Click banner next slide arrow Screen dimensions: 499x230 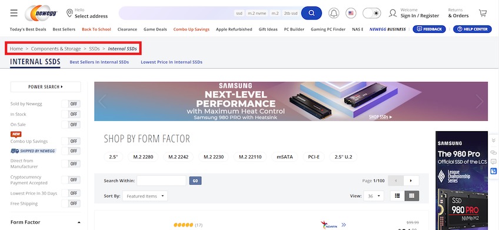click(x=480, y=101)
